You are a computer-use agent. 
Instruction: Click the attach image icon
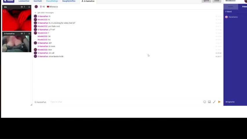click(x=209, y=102)
